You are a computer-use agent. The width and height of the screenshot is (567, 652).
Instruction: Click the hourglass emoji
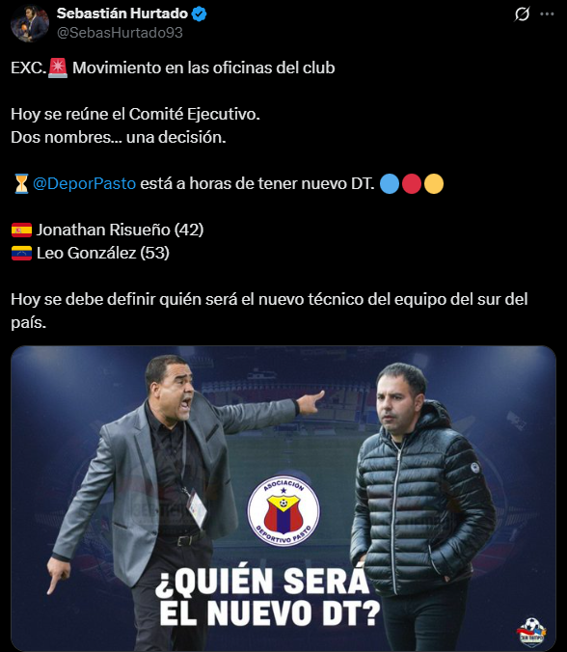(x=21, y=183)
